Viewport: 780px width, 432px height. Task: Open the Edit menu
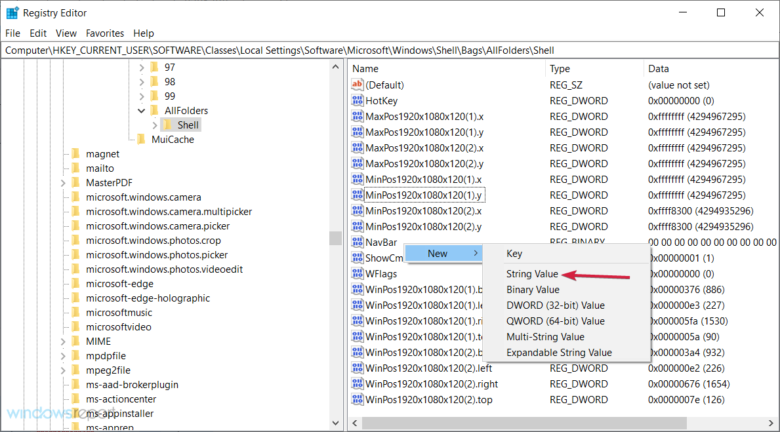click(38, 33)
